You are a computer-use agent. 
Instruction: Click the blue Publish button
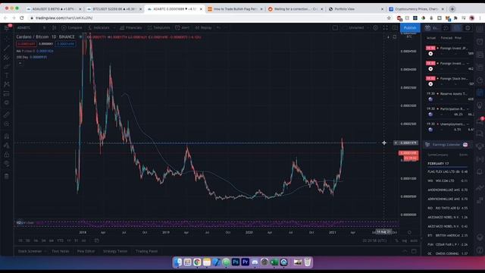[410, 28]
